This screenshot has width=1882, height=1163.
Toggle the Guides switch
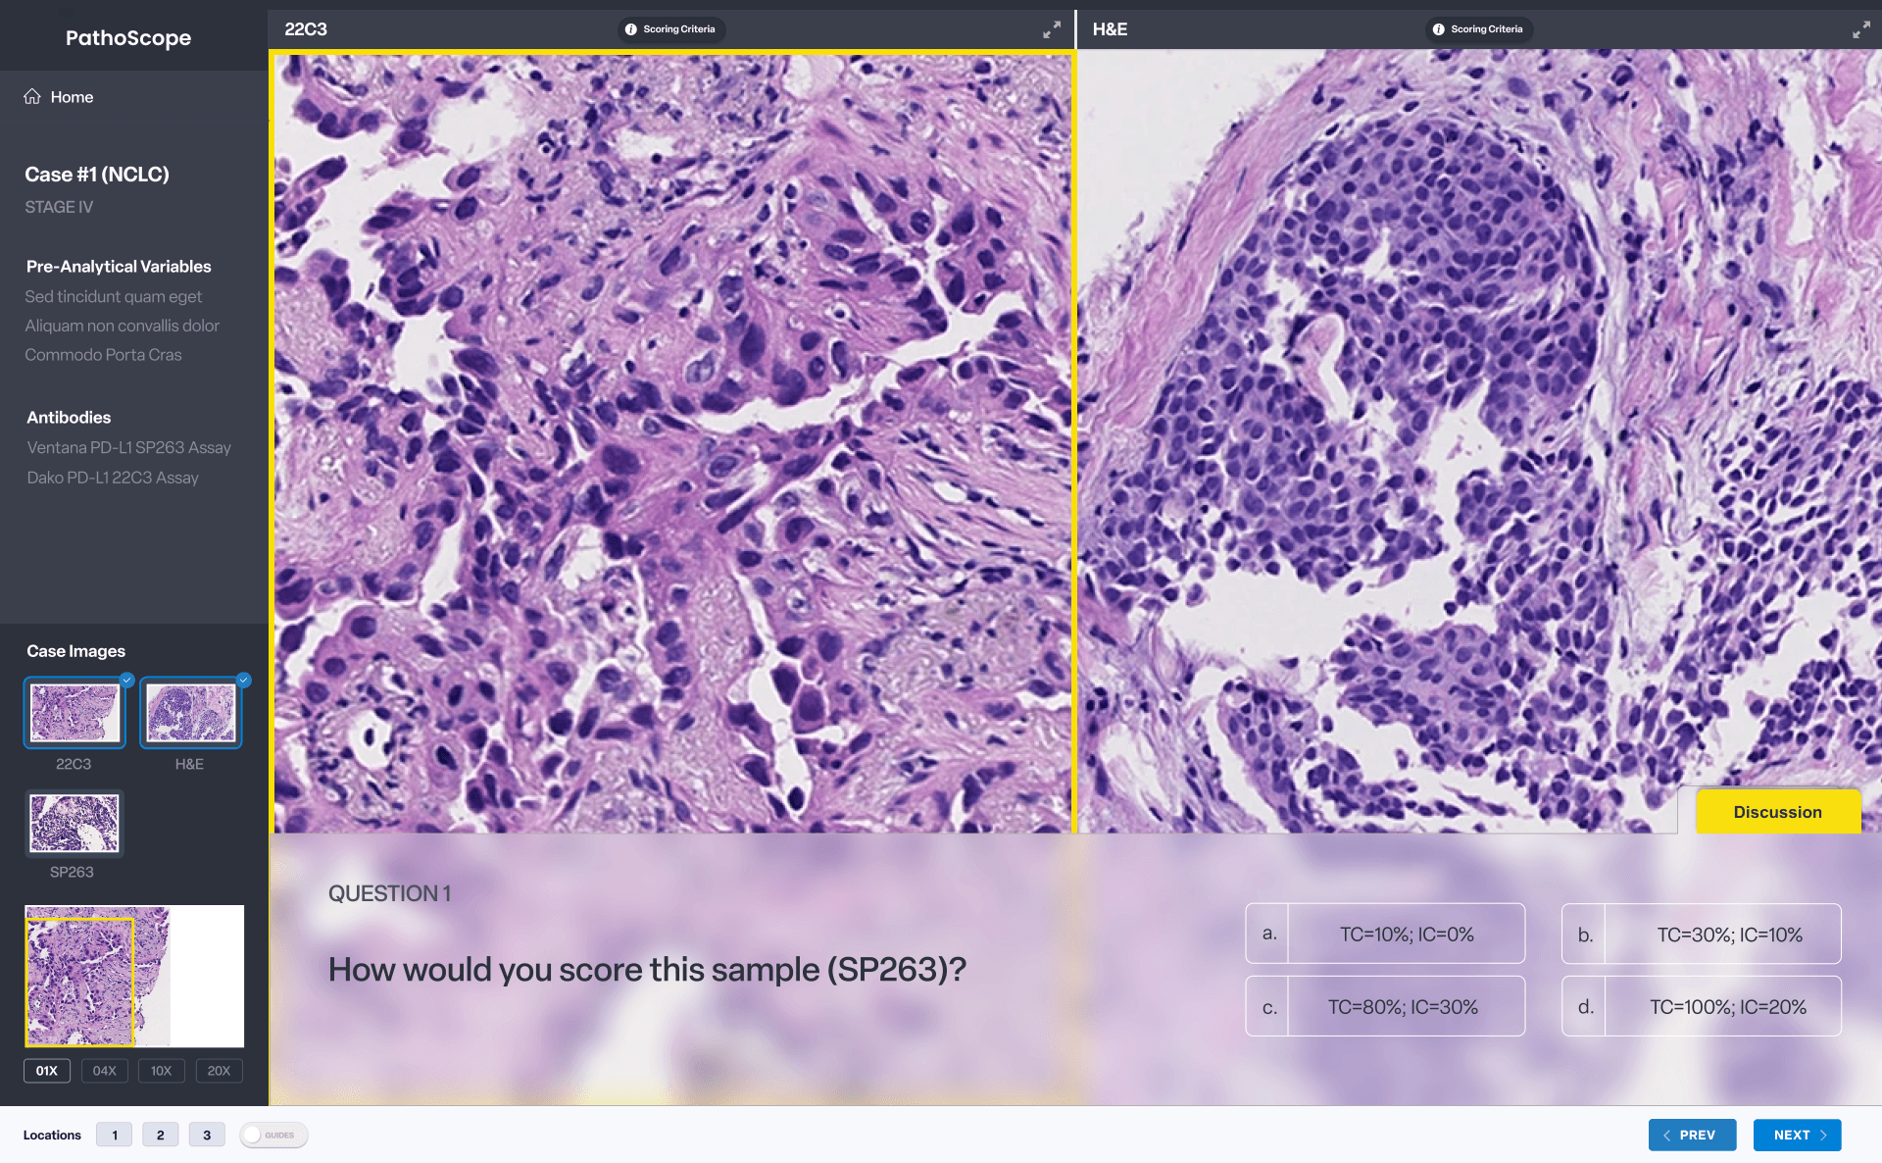pyautogui.click(x=273, y=1135)
